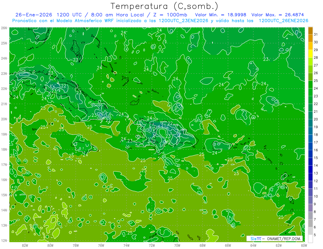Click the legend value 19
Image resolution: width=323 pixels, height=249 pixels.
tap(316, 127)
